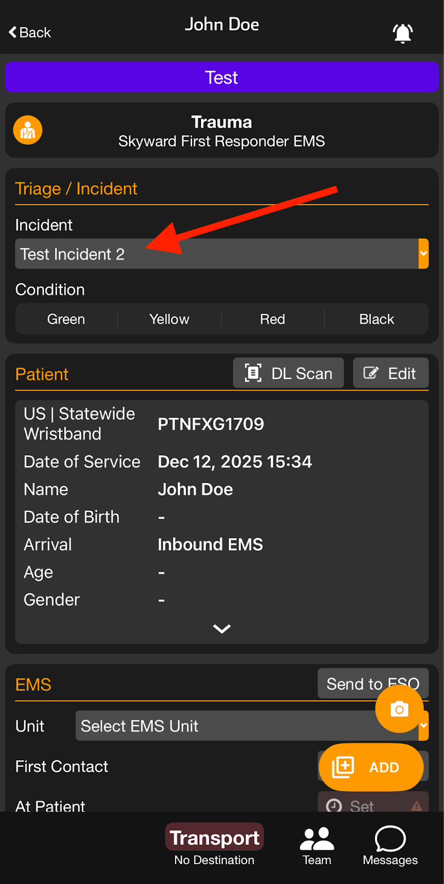Viewport: 444px width, 884px height.
Task: Tap the DL Scan button
Action: coord(288,373)
